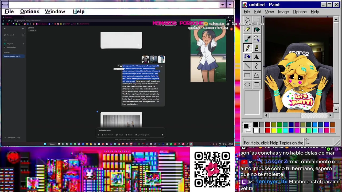Viewport: 342px width, 192px height.
Task: Open Configuración y ayuda in Gemini sidebar
Action: (x=12, y=138)
